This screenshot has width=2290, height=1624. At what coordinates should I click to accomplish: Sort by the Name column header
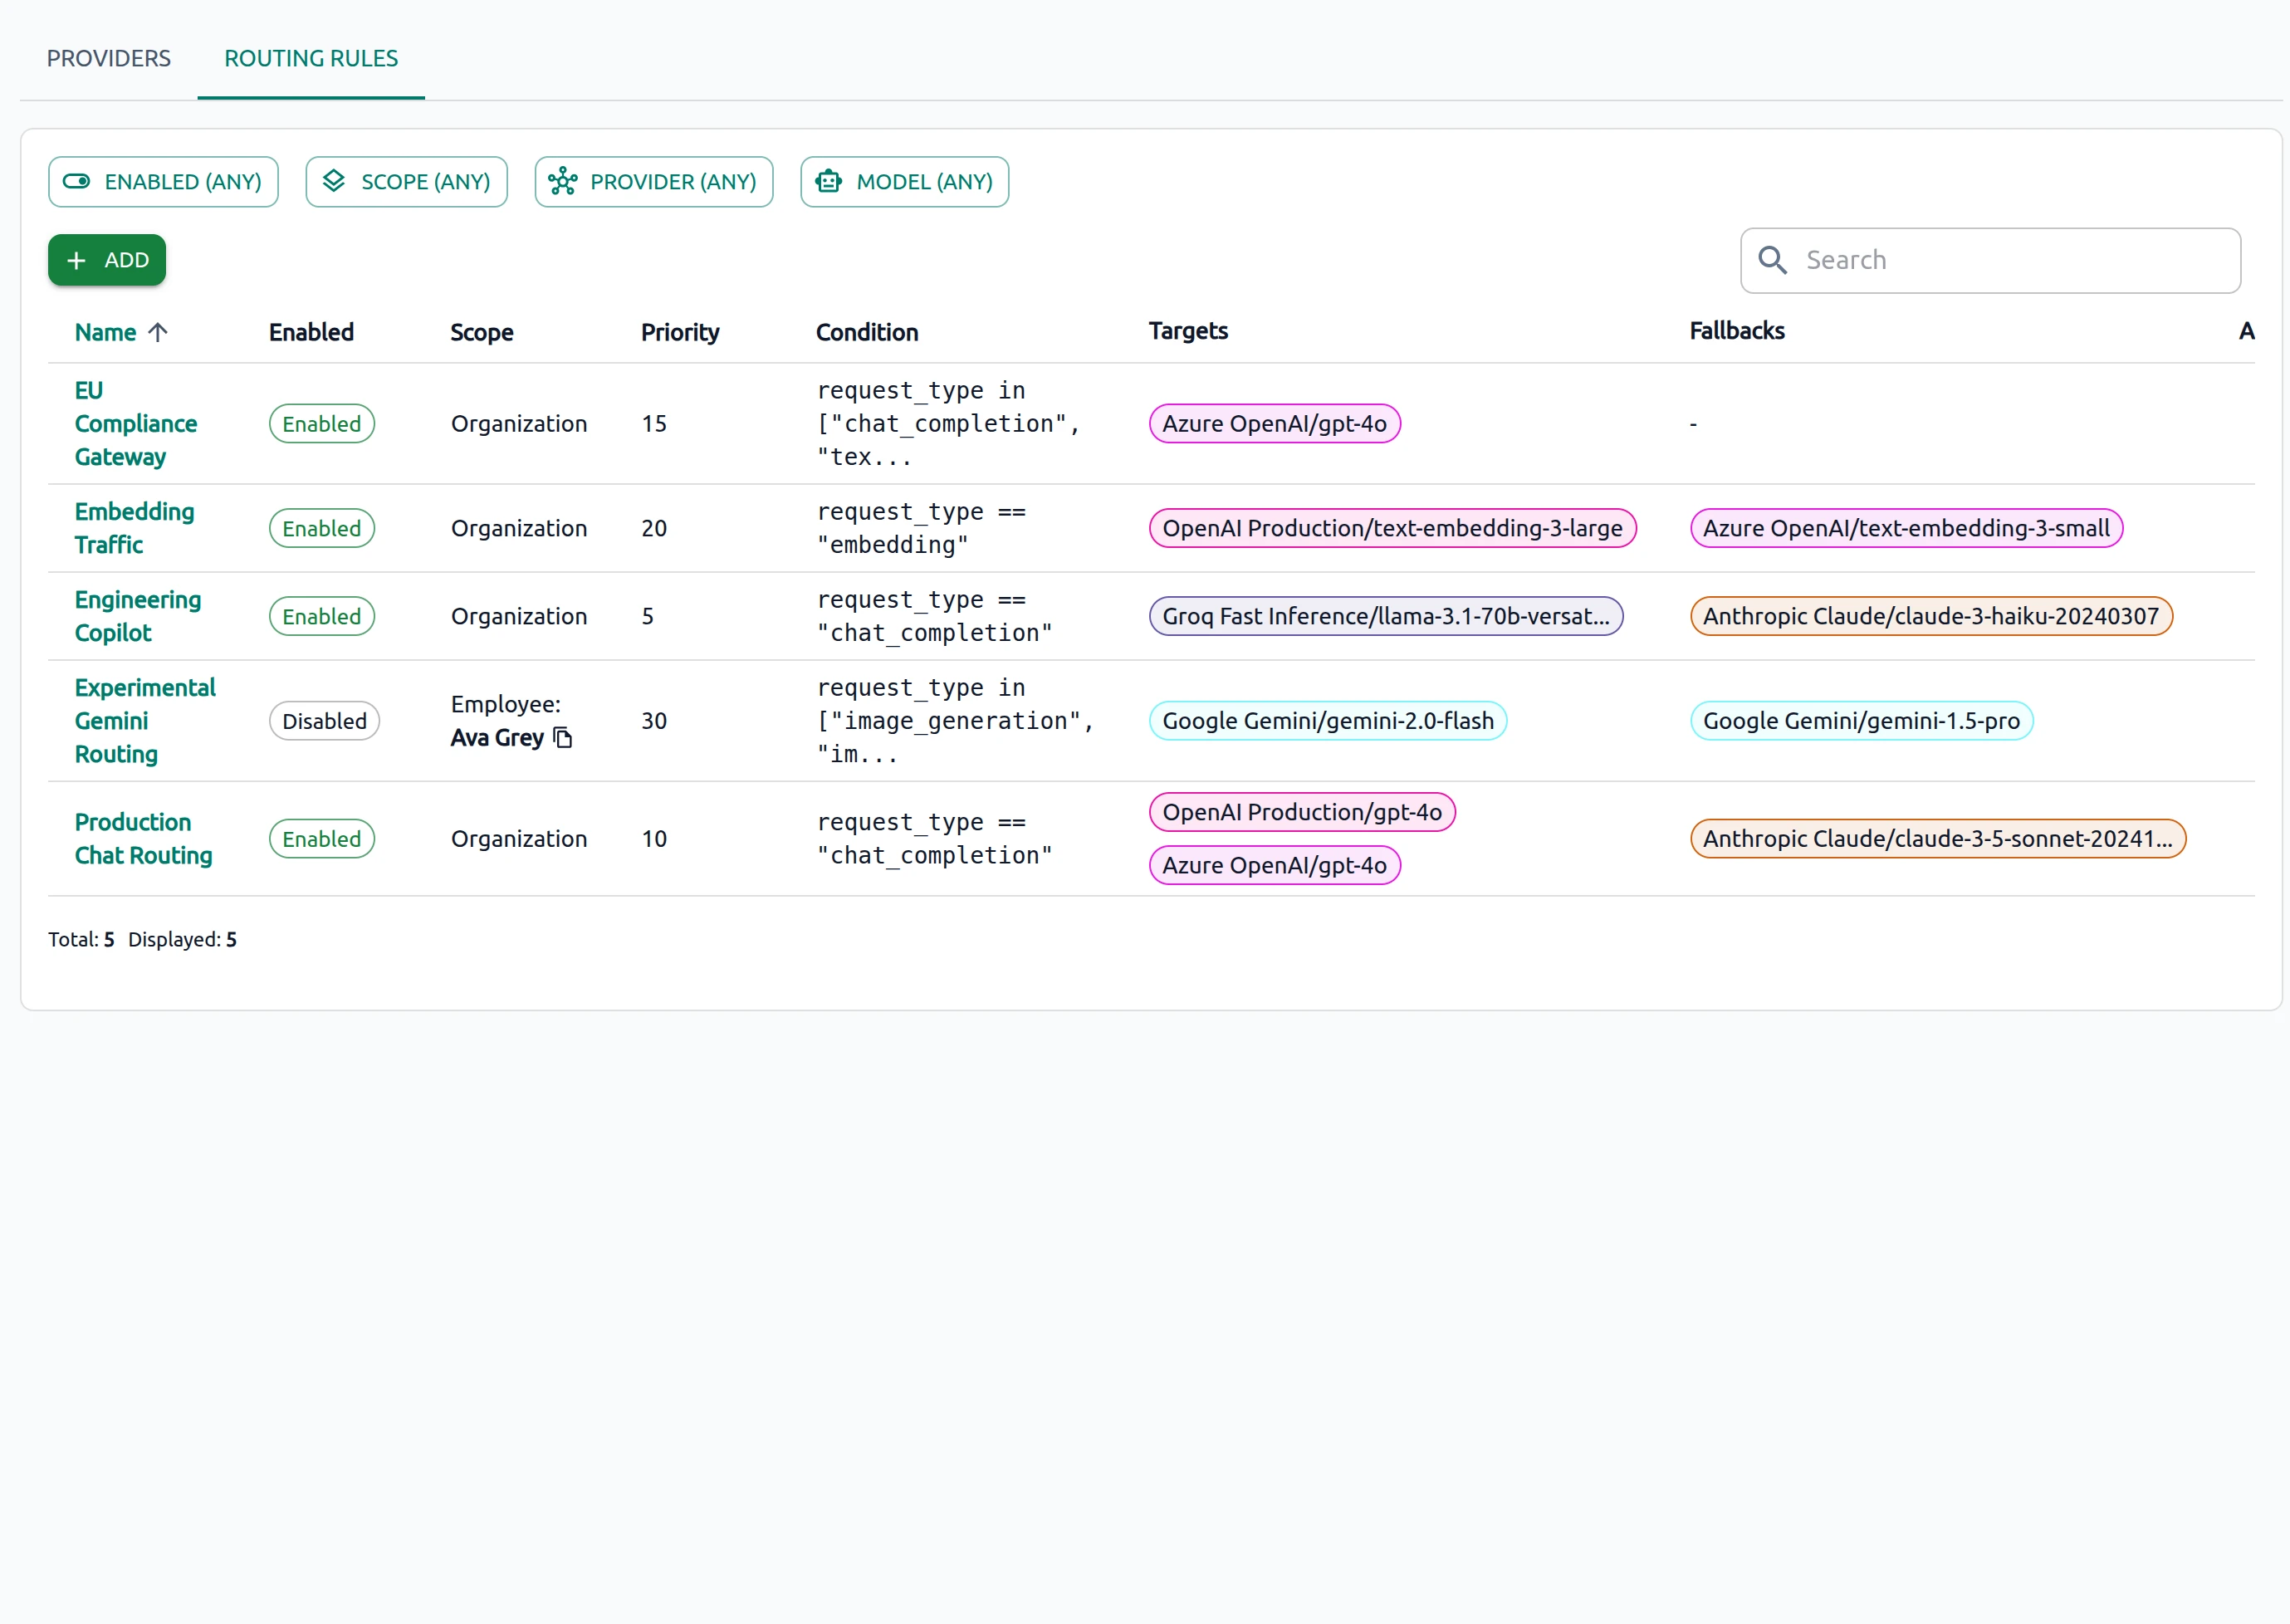coord(105,332)
